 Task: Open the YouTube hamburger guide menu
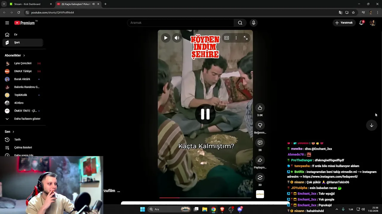[x=7, y=23]
